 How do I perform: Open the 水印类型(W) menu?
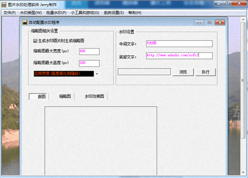tap(31, 13)
